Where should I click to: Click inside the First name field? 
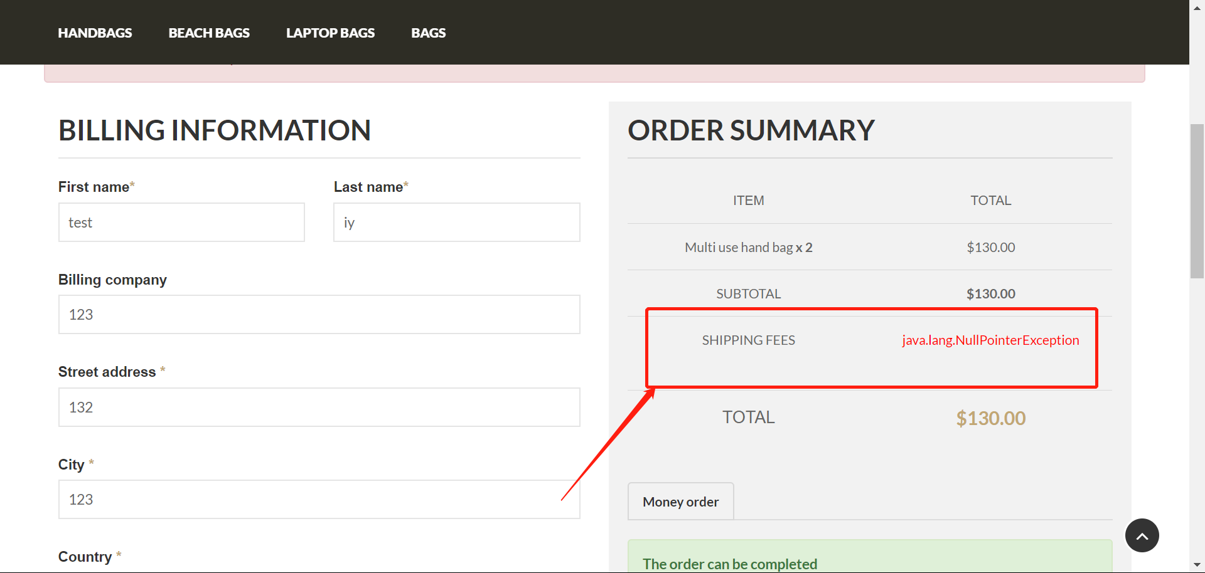tap(181, 222)
